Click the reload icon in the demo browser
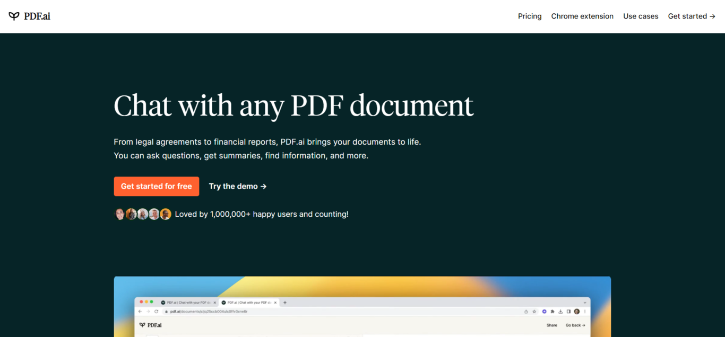This screenshot has width=725, height=337. [157, 312]
